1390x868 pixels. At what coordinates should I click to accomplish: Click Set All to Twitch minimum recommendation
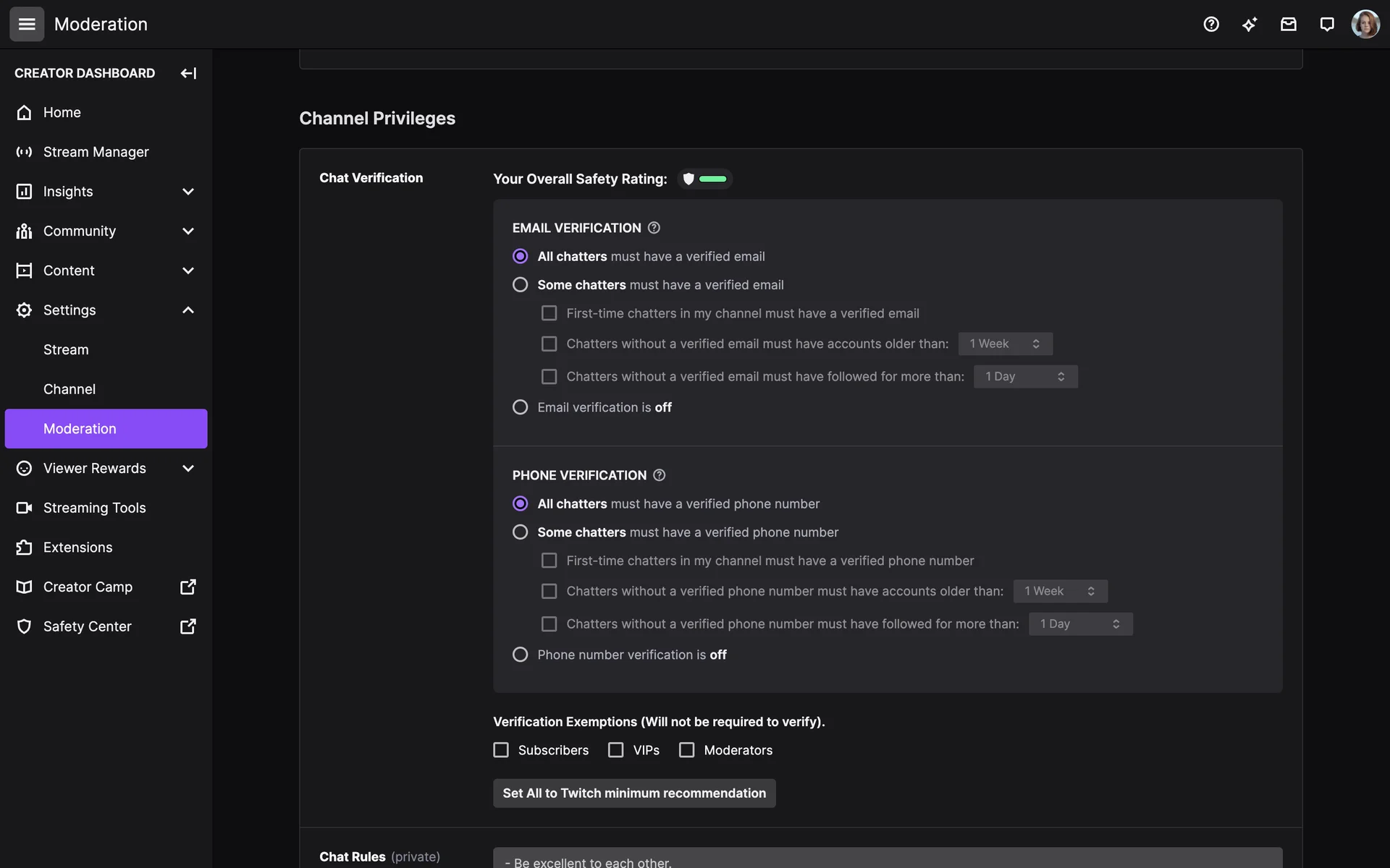pyautogui.click(x=634, y=793)
